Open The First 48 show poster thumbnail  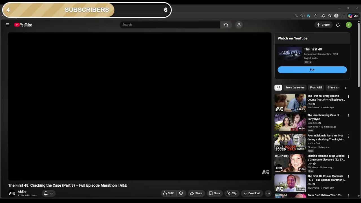point(290,54)
